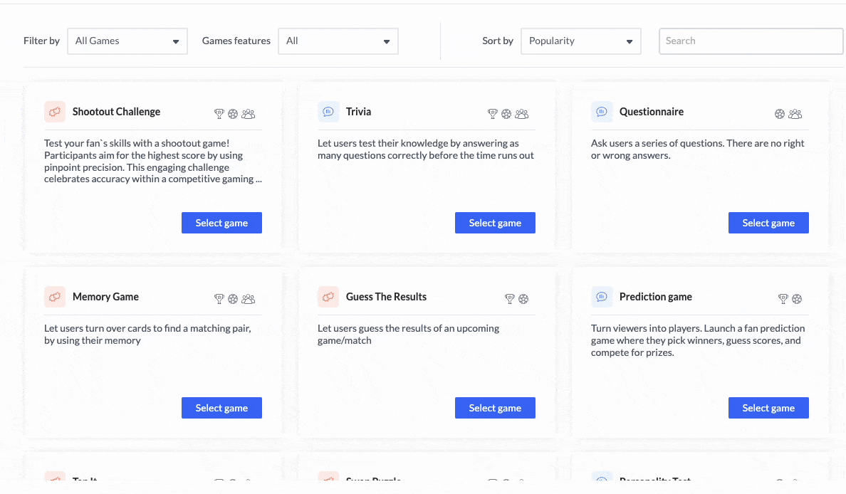Click the trophy icon on Shootout Challenge
The image size is (846, 494).
(x=219, y=114)
